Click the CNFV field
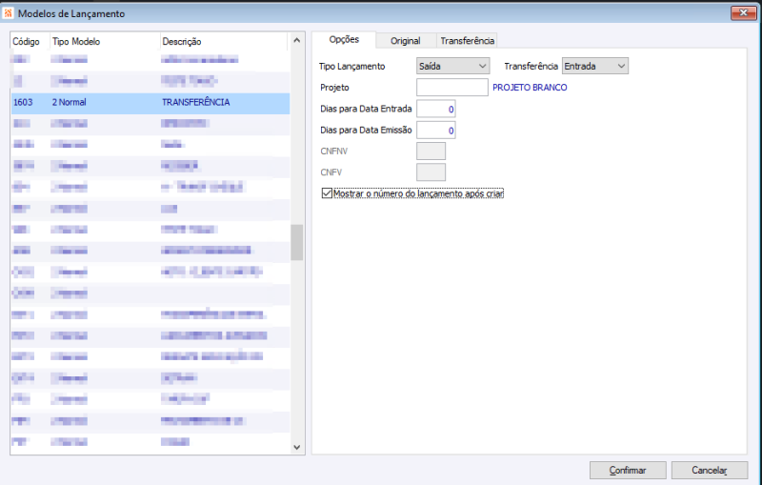This screenshot has width=762, height=485. pos(431,172)
